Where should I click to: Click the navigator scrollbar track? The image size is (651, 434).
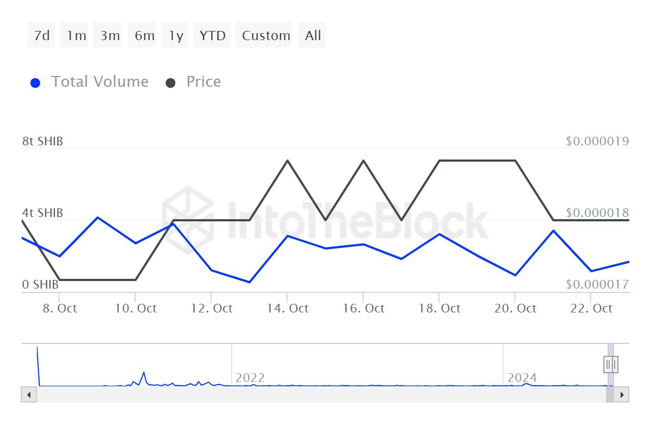point(320,394)
